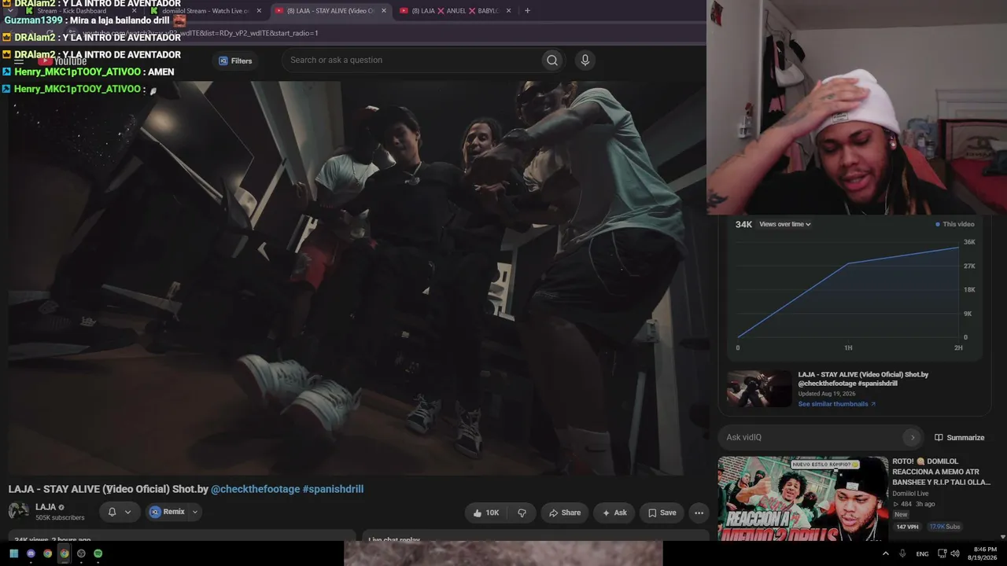Dislike the video
The width and height of the screenshot is (1007, 566).
522,513
